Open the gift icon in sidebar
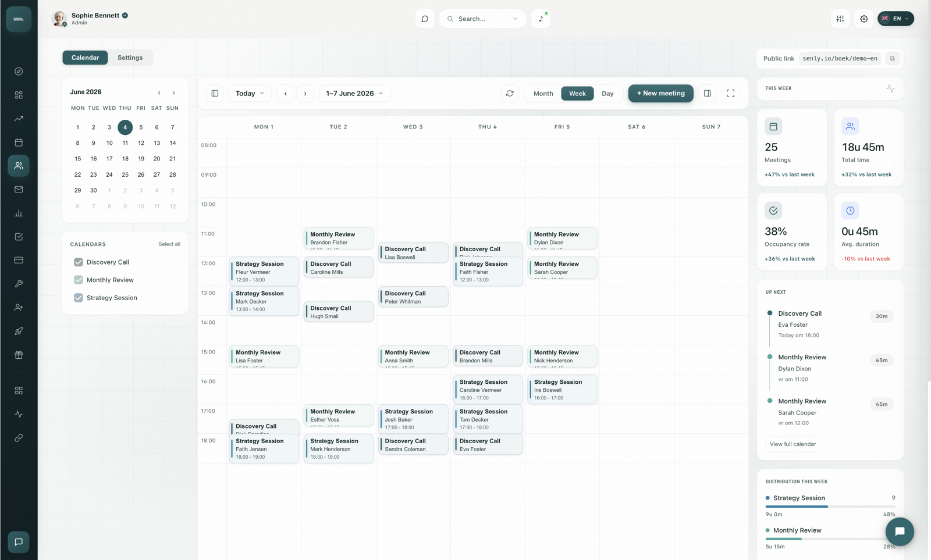 click(x=19, y=355)
